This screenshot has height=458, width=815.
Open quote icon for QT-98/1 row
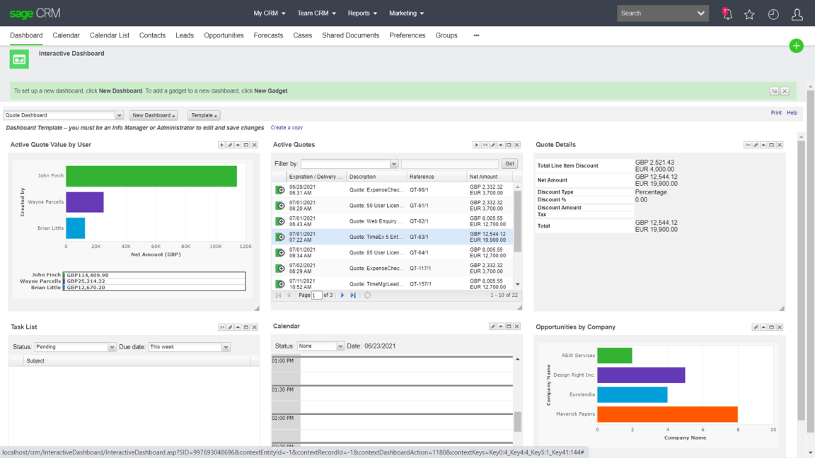pyautogui.click(x=280, y=190)
